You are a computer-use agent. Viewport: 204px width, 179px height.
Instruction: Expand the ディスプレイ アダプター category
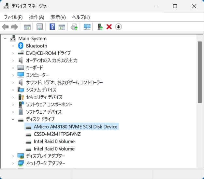(13, 156)
